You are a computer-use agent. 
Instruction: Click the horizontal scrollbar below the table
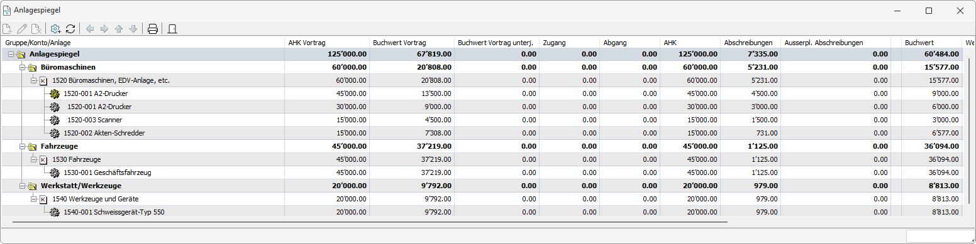tap(365, 221)
